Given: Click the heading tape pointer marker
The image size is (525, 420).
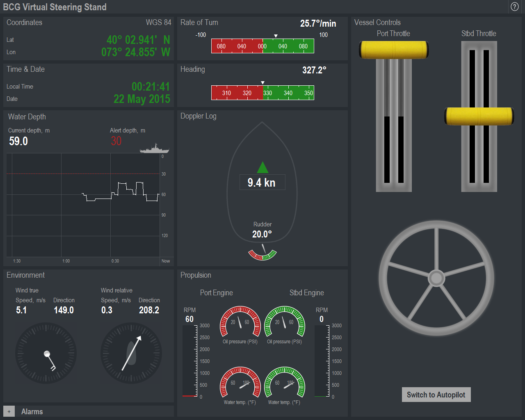Looking at the screenshot, I should click(262, 82).
